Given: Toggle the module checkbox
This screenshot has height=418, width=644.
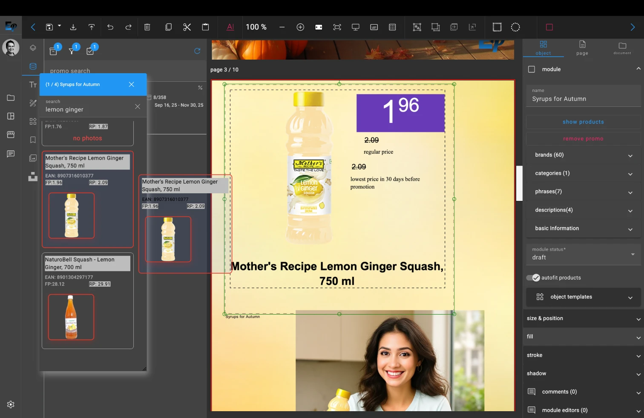Looking at the screenshot, I should [x=532, y=69].
